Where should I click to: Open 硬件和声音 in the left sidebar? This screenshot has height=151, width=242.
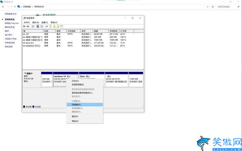pyautogui.click(x=9, y=27)
